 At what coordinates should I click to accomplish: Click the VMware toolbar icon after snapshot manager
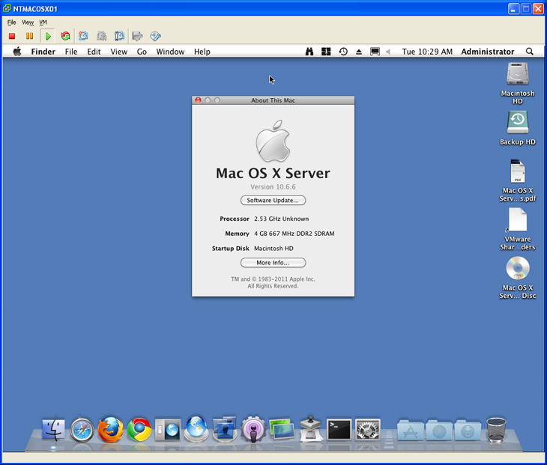(137, 36)
